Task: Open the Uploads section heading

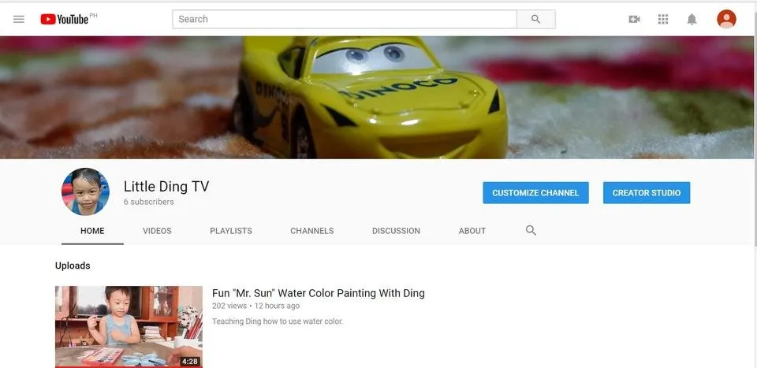Action: pyautogui.click(x=73, y=266)
